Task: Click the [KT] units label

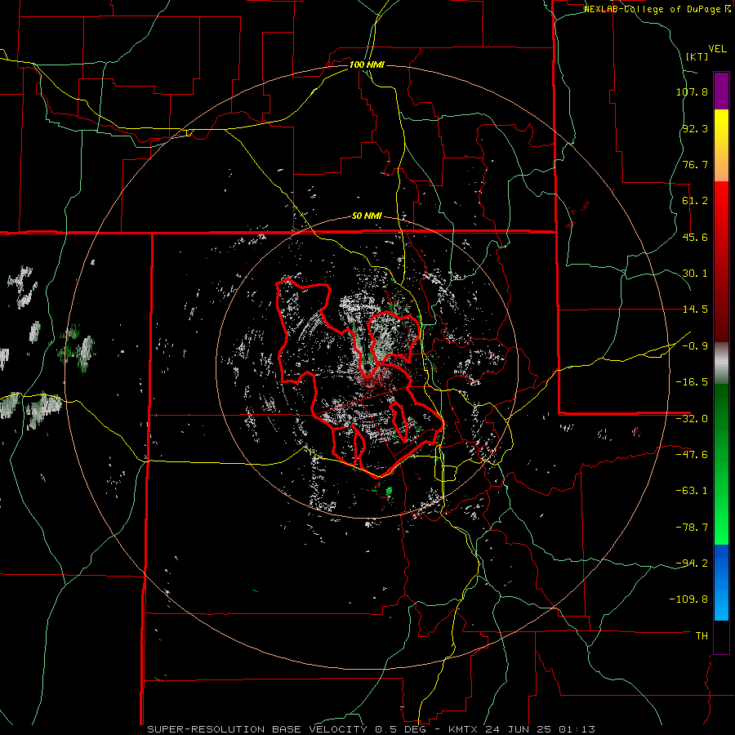Action: 697,56
